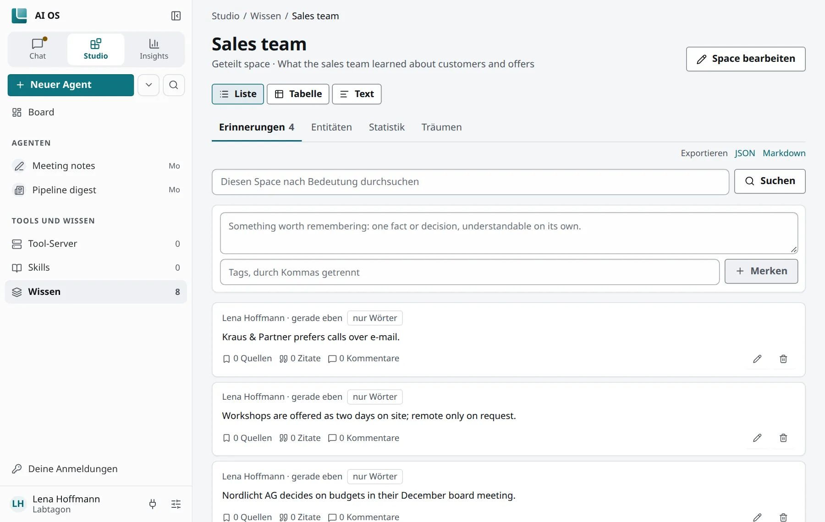Open the sliders settings icon in user footer

(176, 504)
